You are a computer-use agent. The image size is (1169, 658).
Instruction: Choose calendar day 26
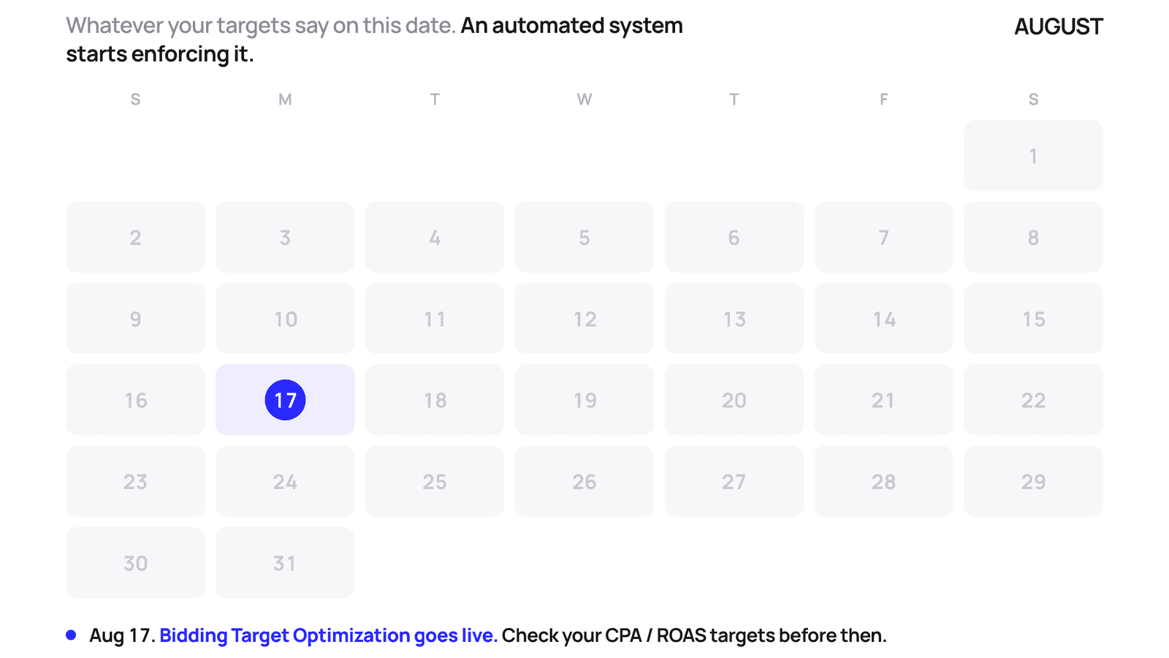[584, 482]
